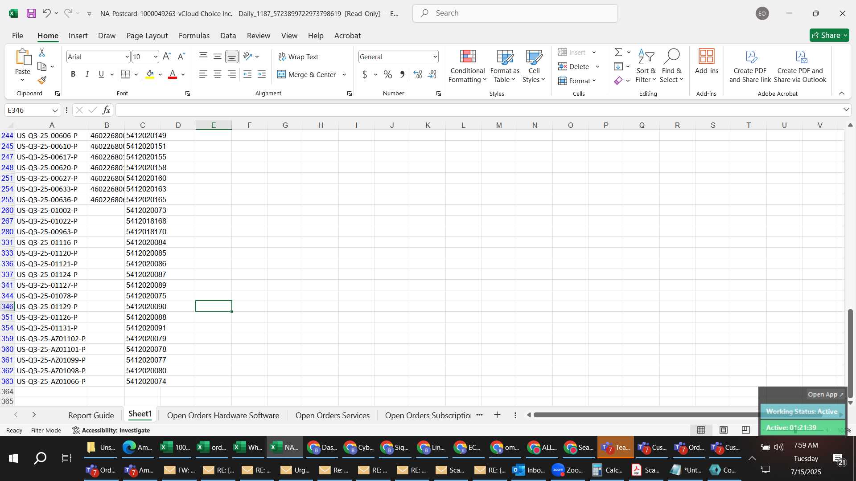Screen dimensions: 856x481
Task: Apply Accounting Number Format dollar icon
Action: 365,74
